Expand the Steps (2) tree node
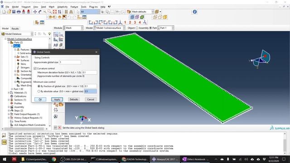 (x=9, y=110)
